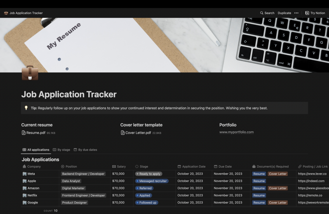Click the briefcase page icon
This screenshot has width=329, height=214.
coord(30,73)
